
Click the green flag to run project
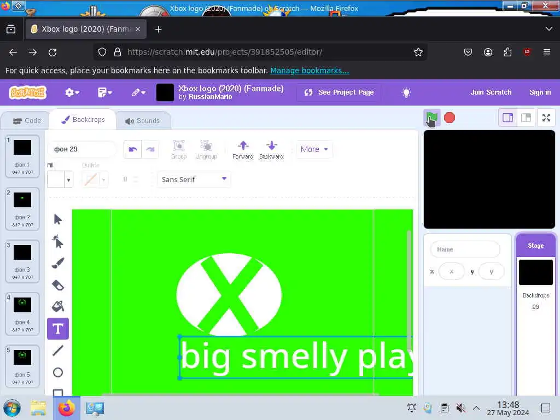point(432,118)
